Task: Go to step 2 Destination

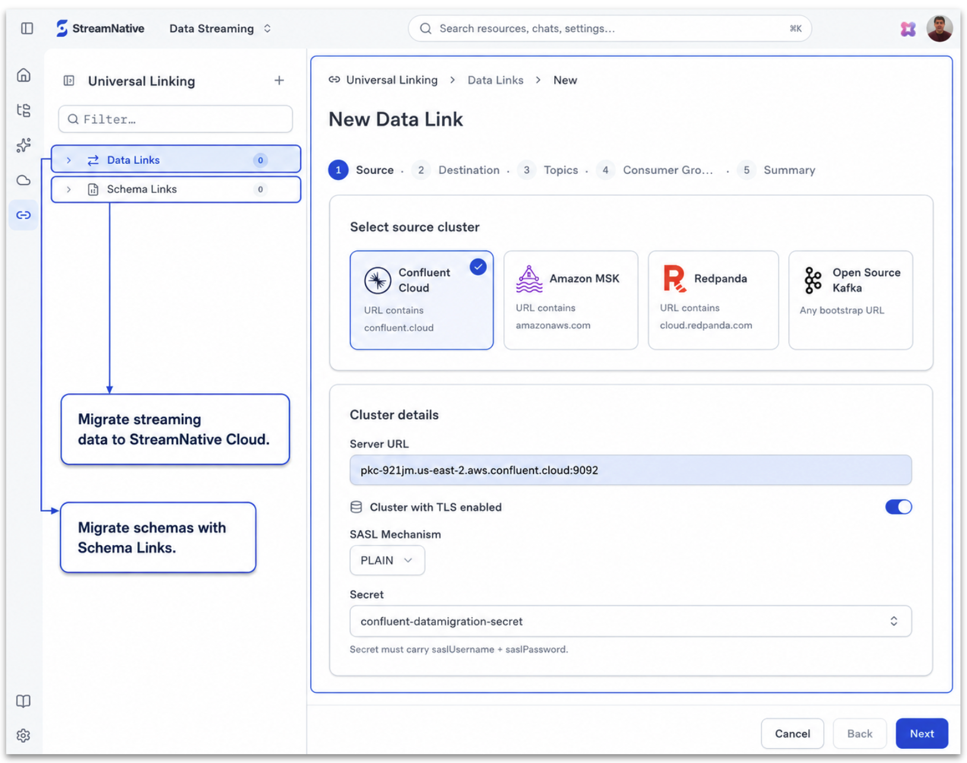Action: (x=456, y=170)
